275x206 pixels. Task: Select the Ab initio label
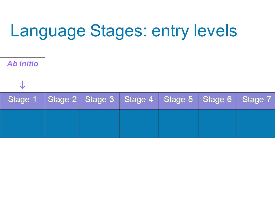click(23, 64)
